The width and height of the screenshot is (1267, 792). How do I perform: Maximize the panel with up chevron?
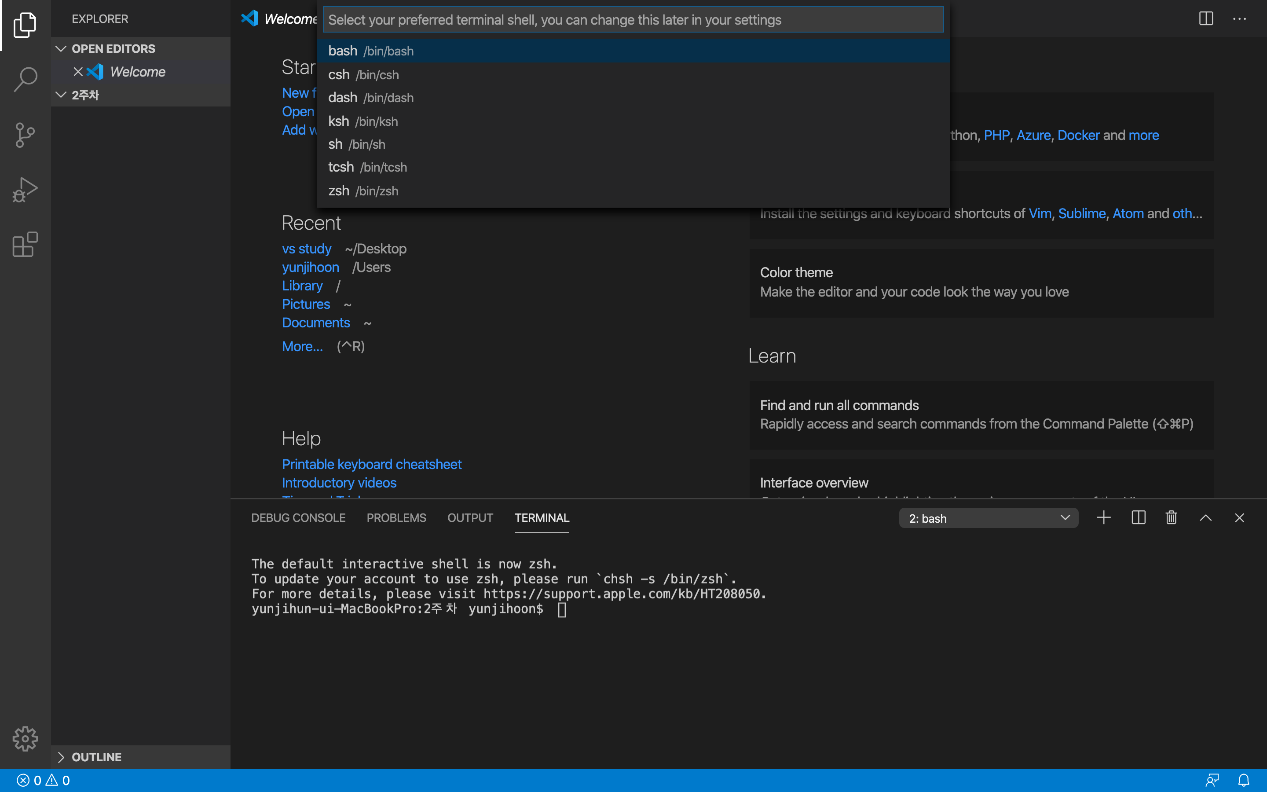pyautogui.click(x=1205, y=517)
